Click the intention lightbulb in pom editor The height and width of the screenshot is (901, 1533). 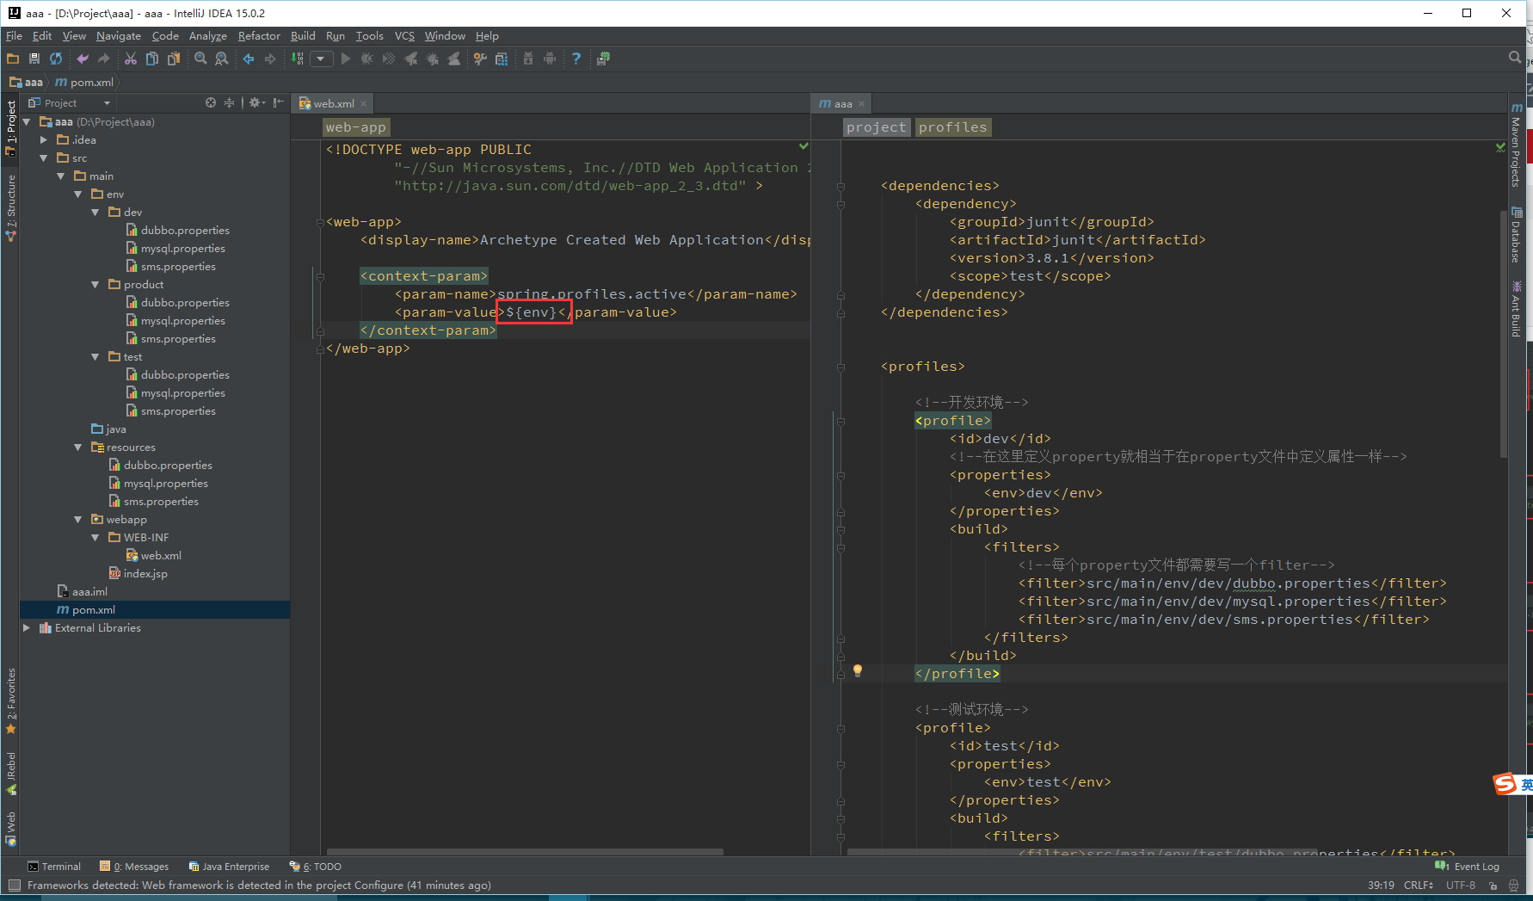pyautogui.click(x=857, y=670)
